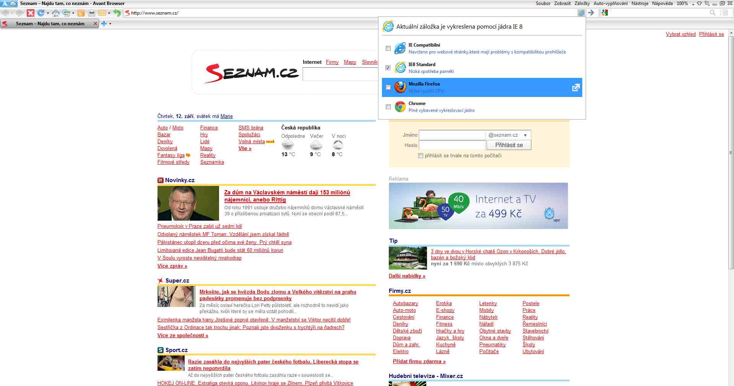Image resolution: width=734 pixels, height=386 pixels.
Task: Go to the Home page icon
Action: point(56,13)
